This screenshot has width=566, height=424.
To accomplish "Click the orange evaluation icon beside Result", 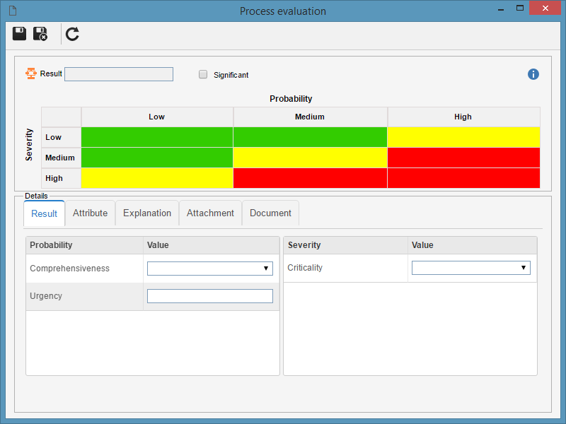I will click(x=31, y=73).
